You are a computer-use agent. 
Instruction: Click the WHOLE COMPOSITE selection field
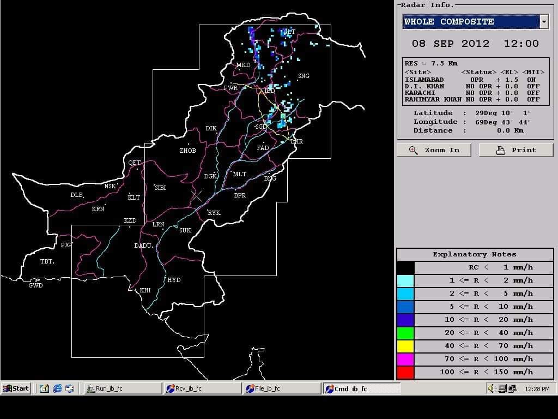click(x=471, y=22)
